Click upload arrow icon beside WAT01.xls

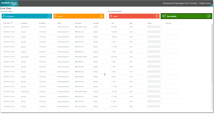coord(76,32)
